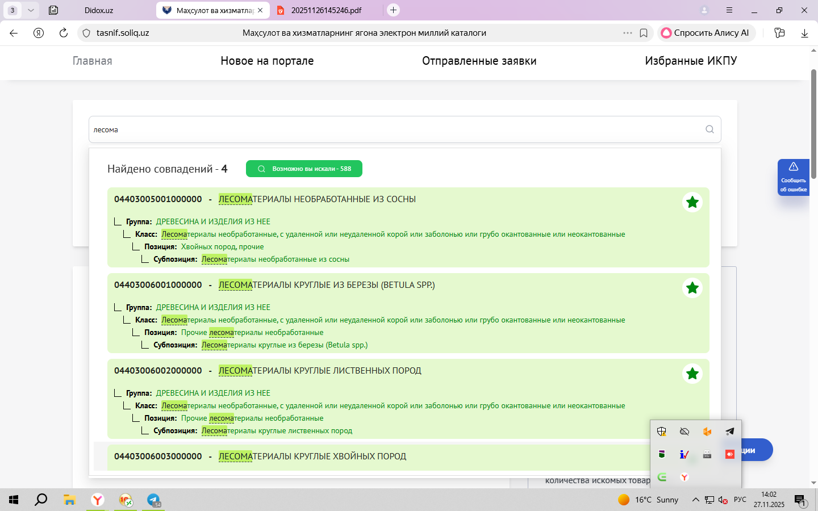This screenshot has width=818, height=511.
Task: Open the 'Сообщить об ошибке' report button
Action: (x=794, y=178)
